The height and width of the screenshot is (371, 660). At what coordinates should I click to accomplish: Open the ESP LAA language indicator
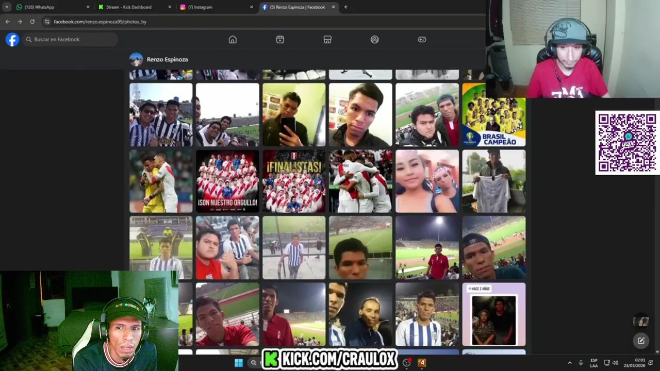pyautogui.click(x=594, y=363)
